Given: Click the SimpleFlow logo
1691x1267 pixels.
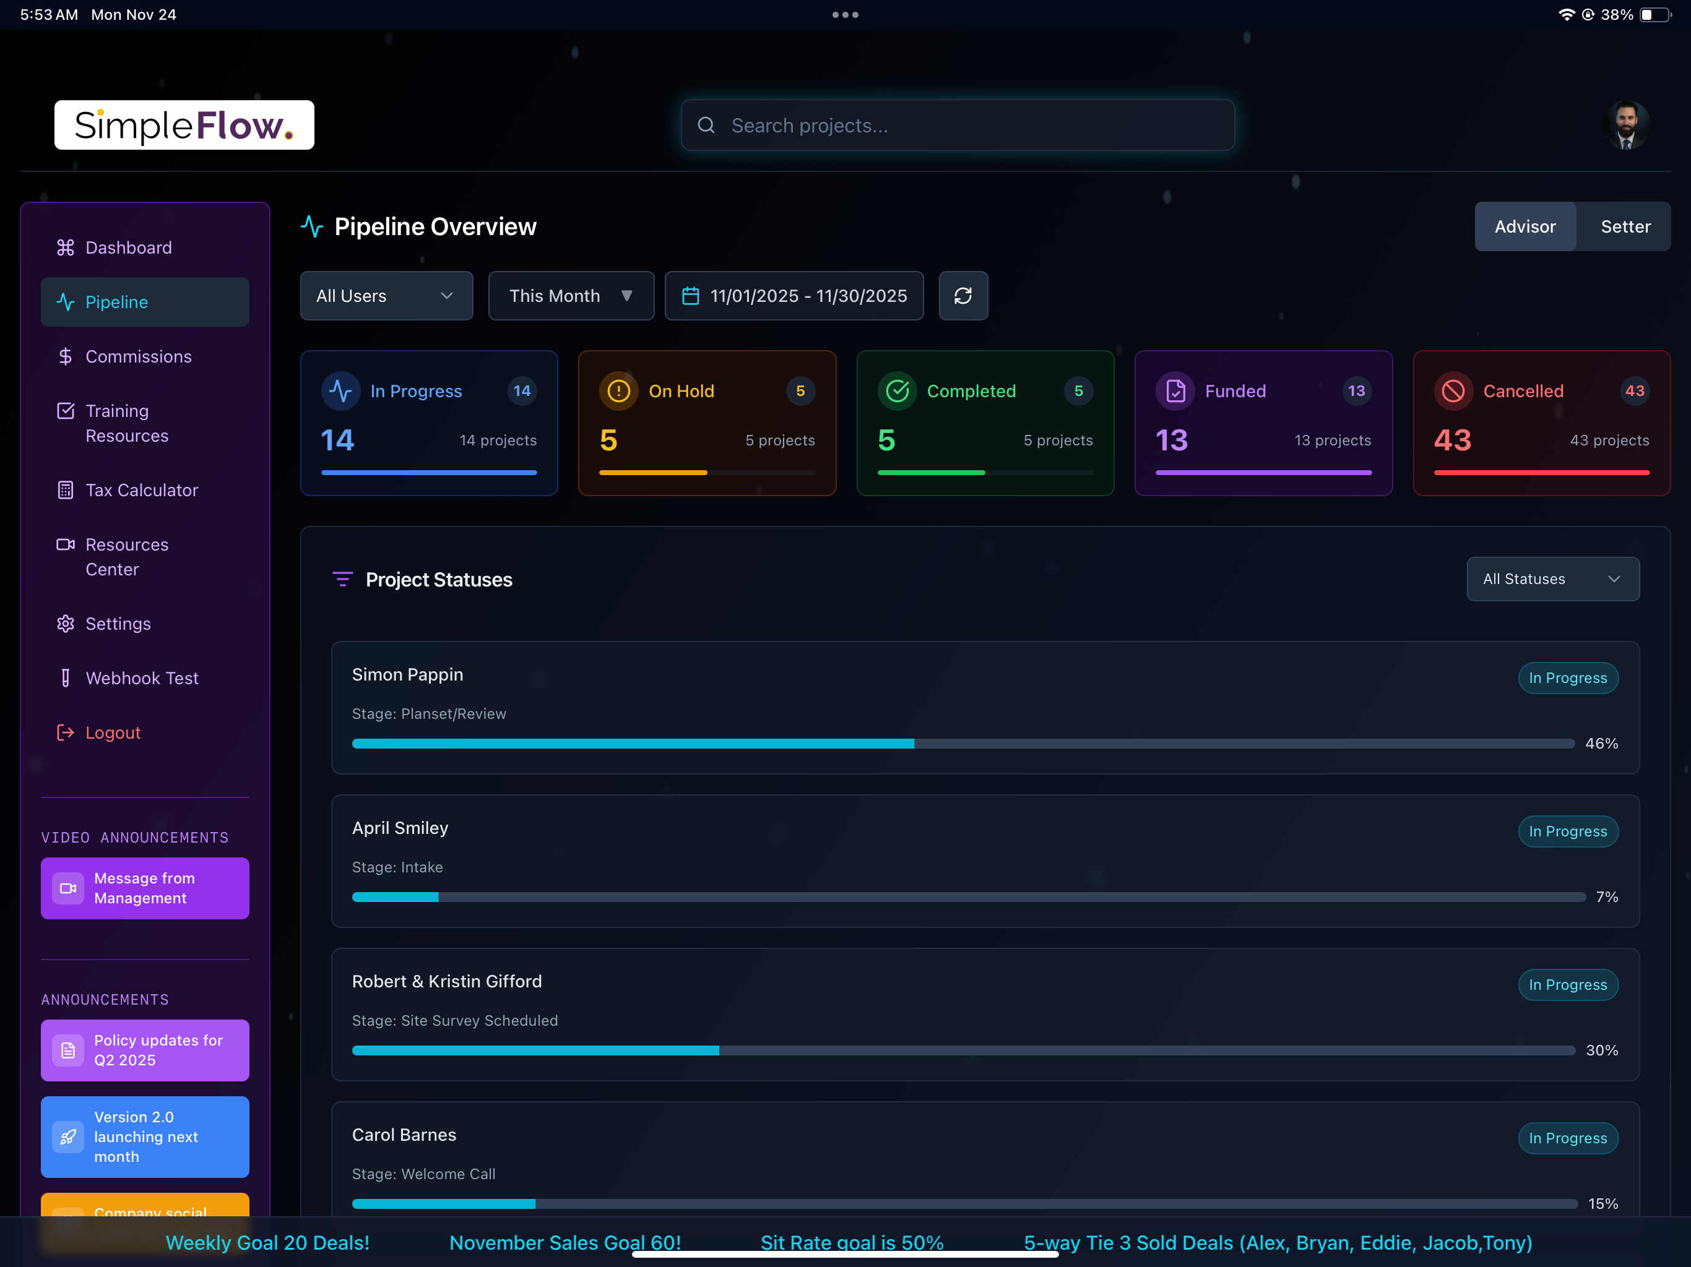Looking at the screenshot, I should click(184, 124).
